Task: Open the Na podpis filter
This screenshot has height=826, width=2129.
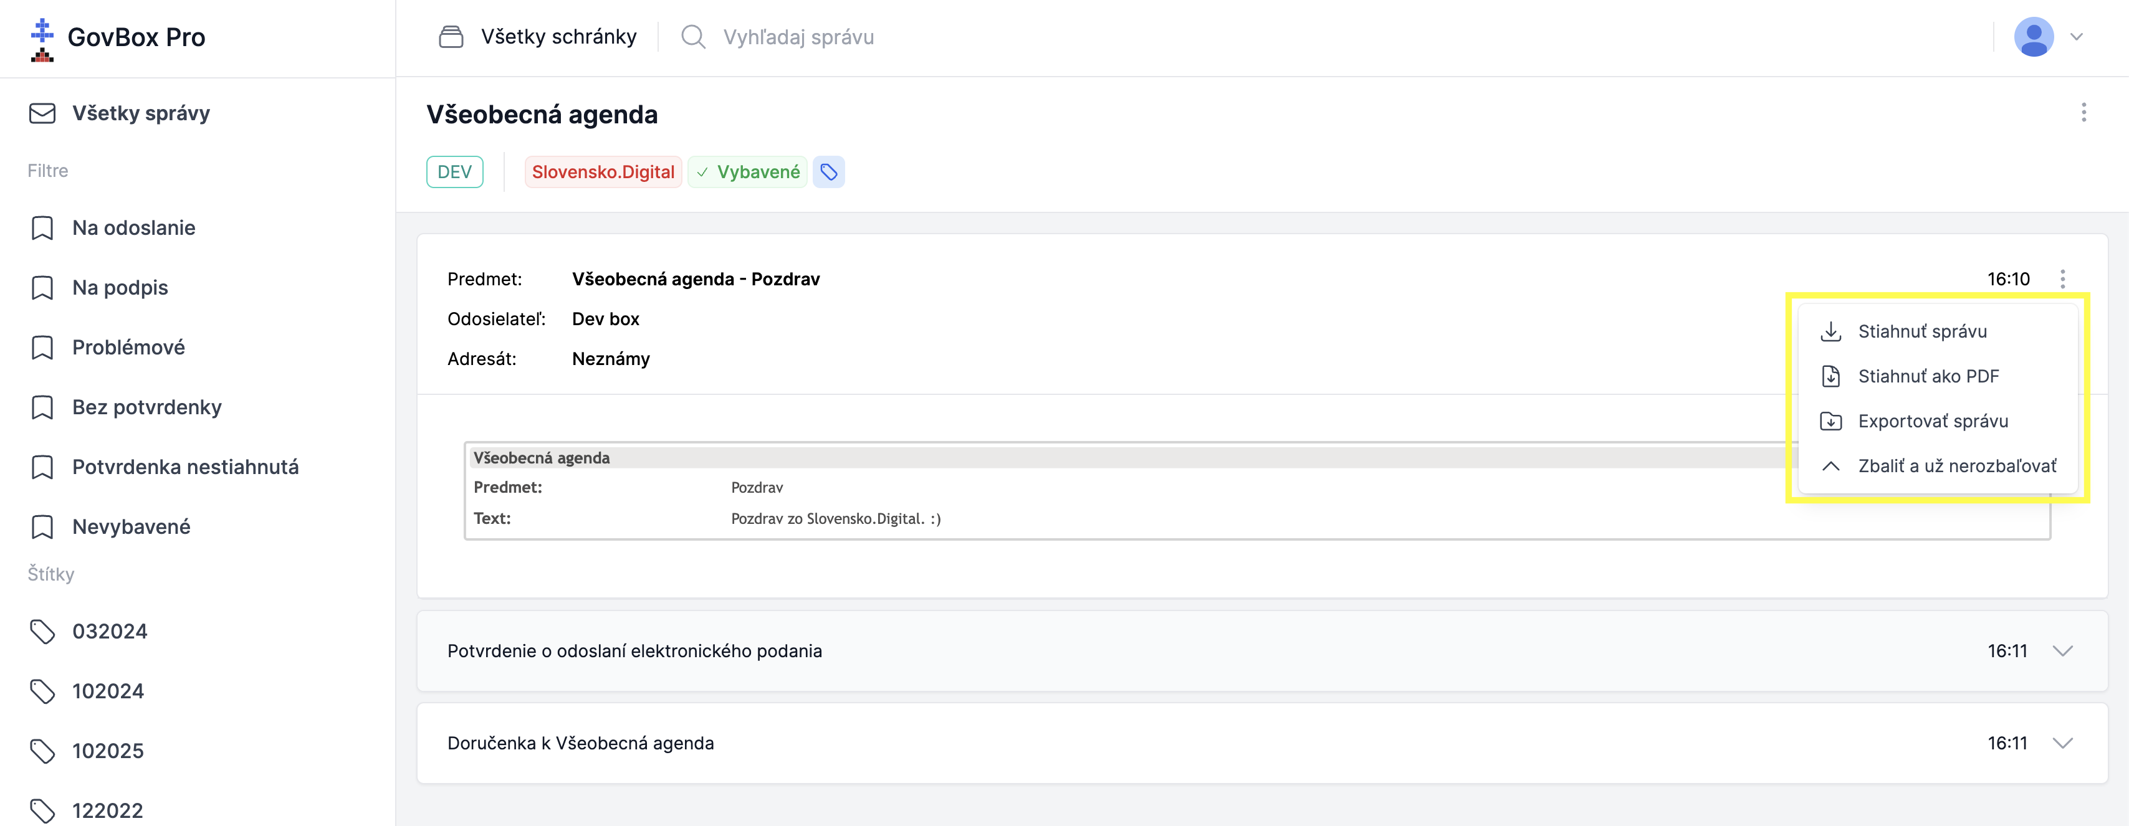Action: (x=120, y=287)
